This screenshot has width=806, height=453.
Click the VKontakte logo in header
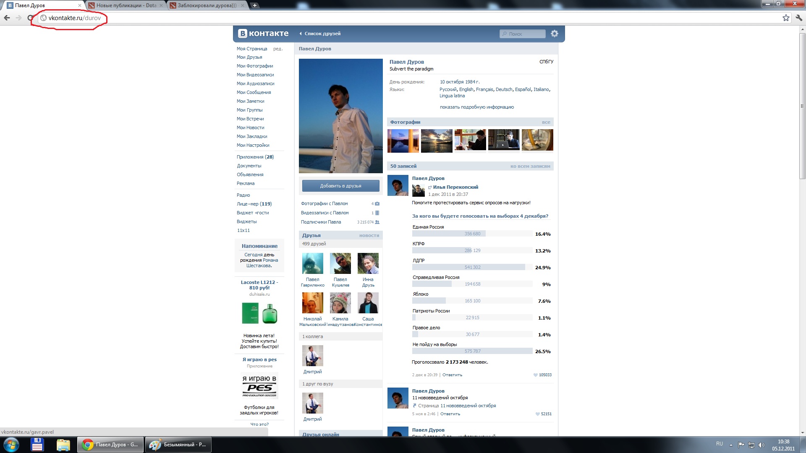click(x=263, y=34)
